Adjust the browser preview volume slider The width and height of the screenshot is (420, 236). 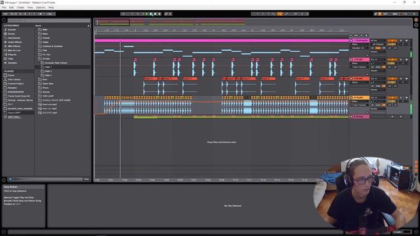click(x=48, y=179)
